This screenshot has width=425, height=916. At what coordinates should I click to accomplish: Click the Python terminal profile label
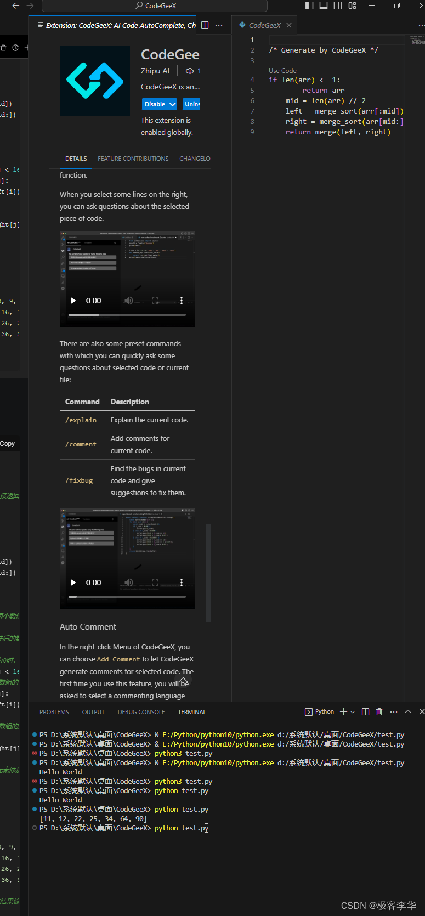pyautogui.click(x=320, y=711)
